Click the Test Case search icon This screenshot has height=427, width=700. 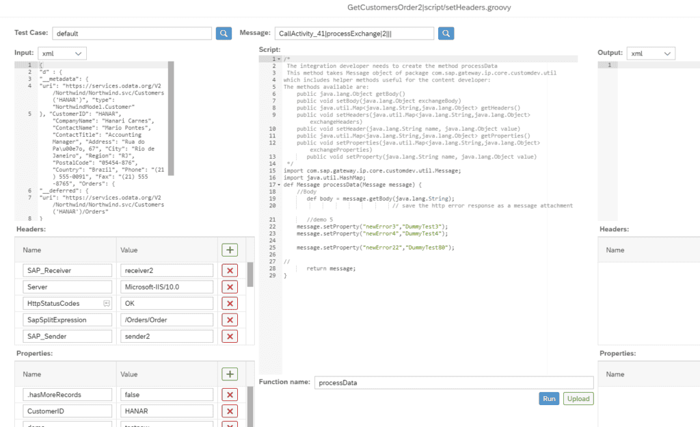224,34
